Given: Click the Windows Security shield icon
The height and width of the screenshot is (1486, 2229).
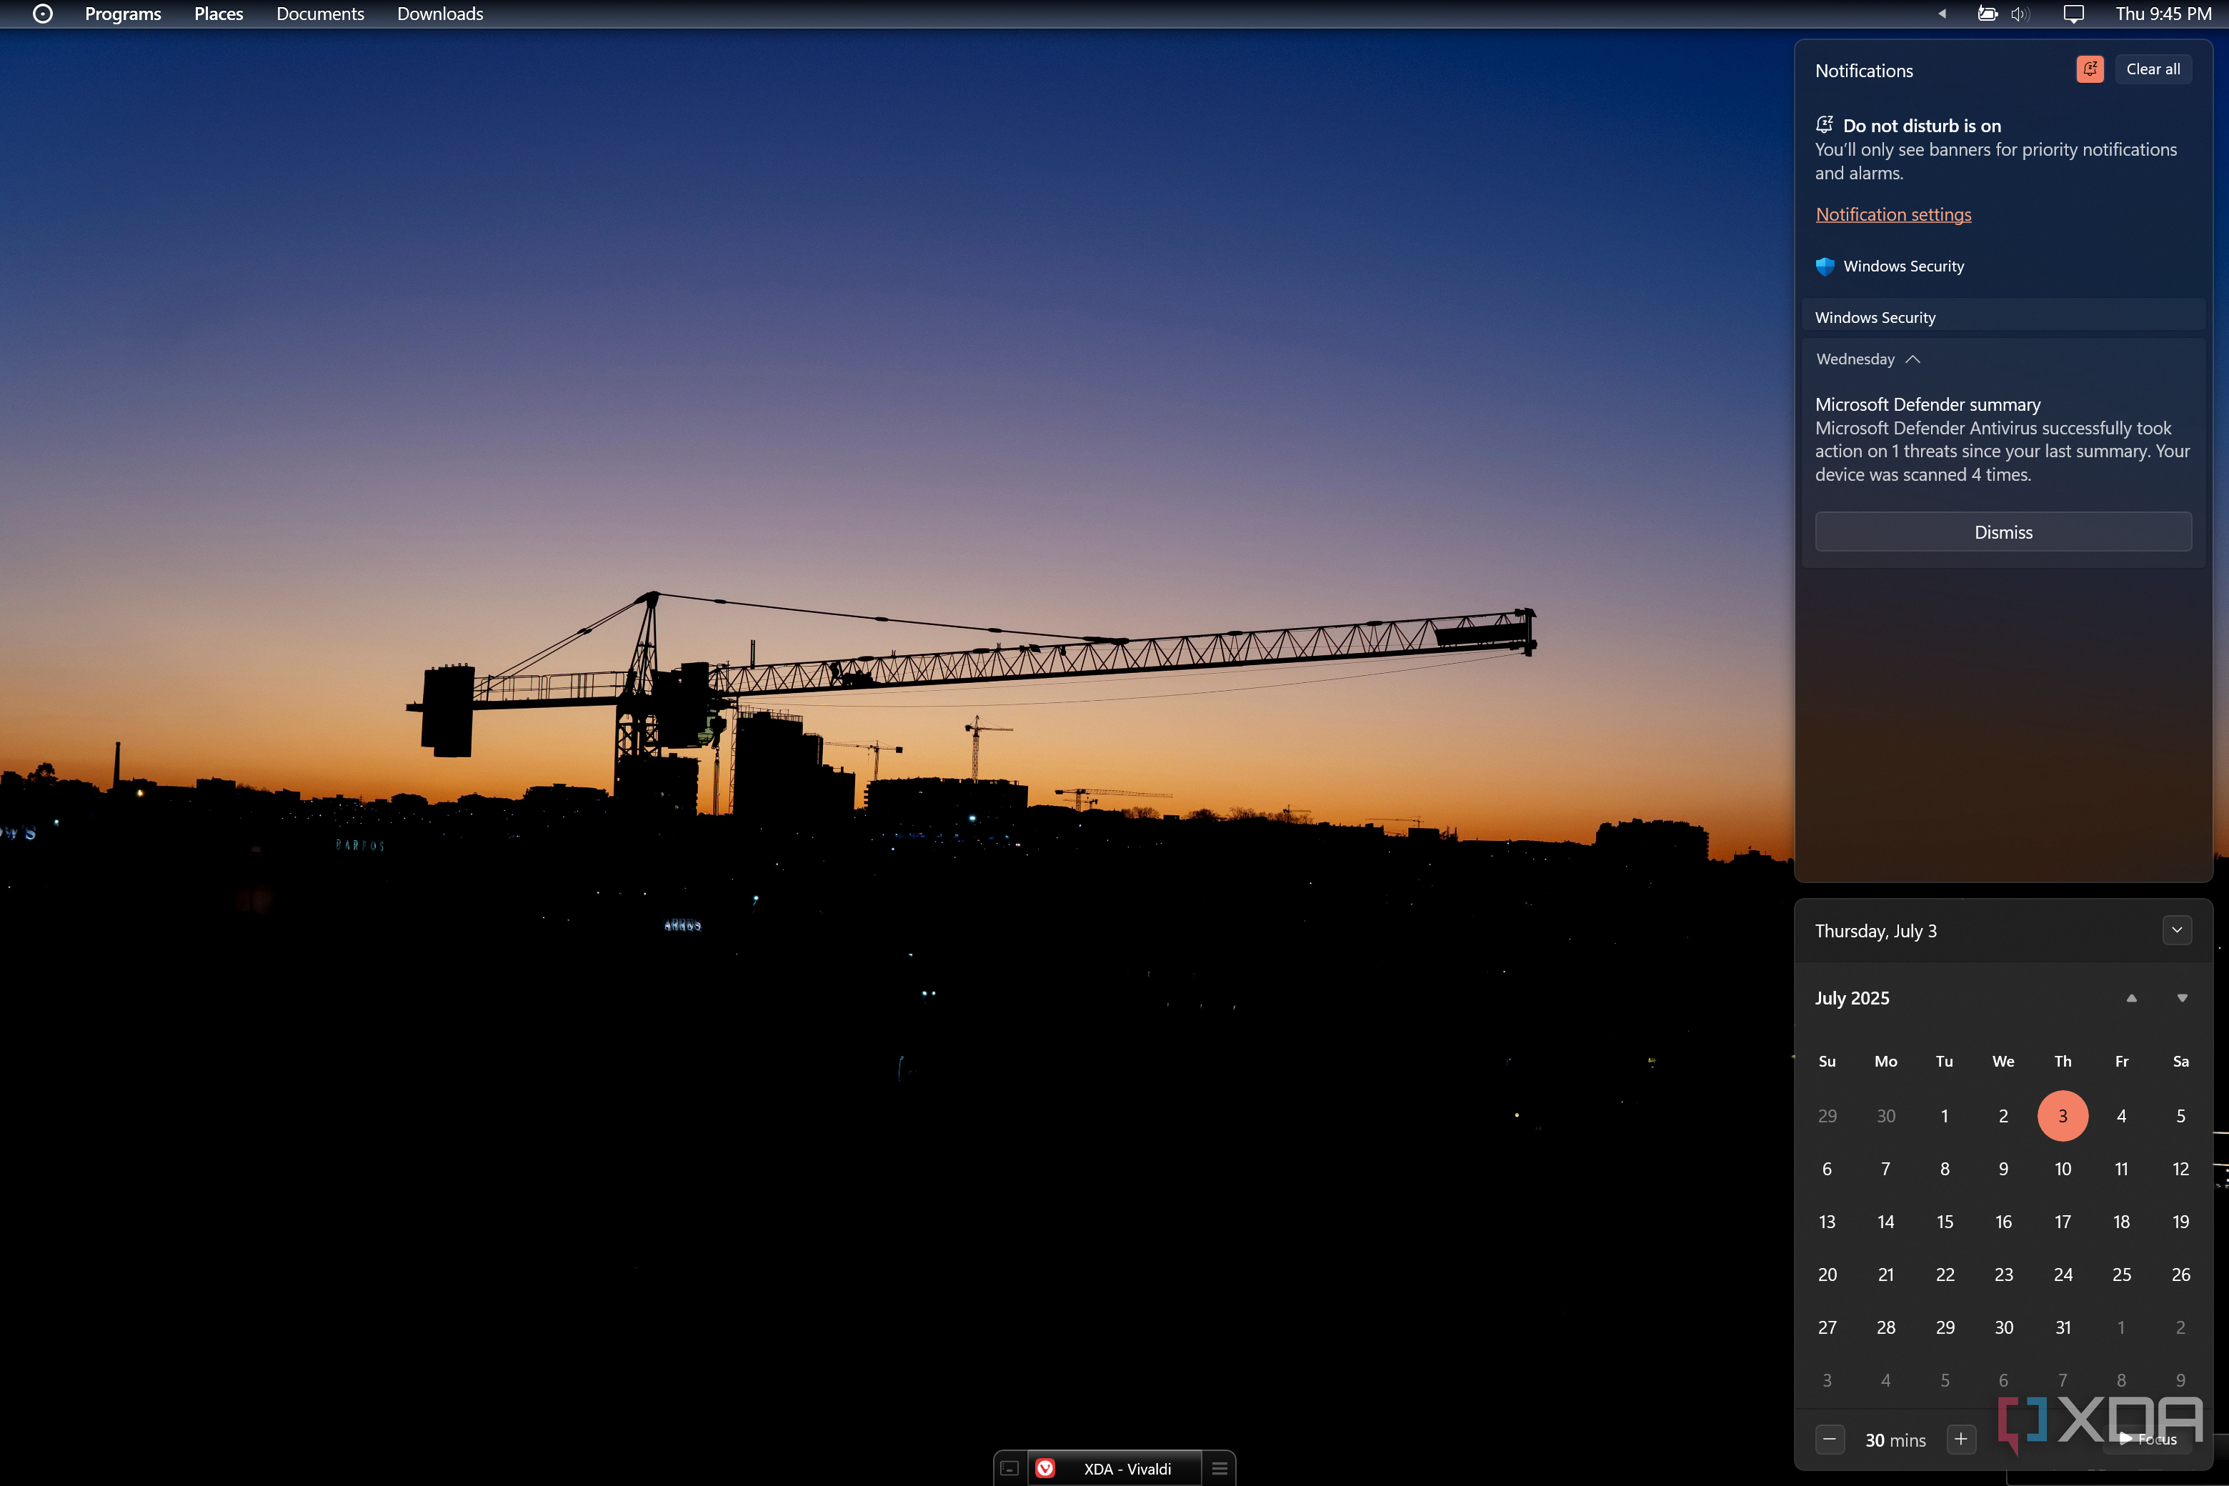Looking at the screenshot, I should (1825, 266).
